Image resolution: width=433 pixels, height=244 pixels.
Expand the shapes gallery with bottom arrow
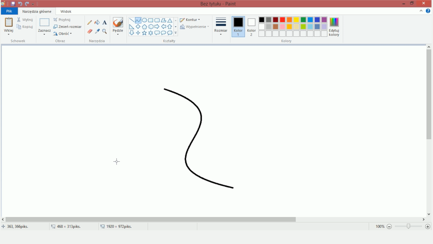click(175, 33)
